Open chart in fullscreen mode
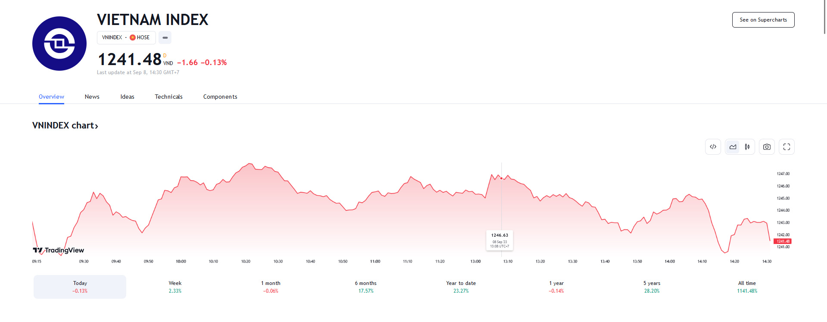 pos(787,147)
